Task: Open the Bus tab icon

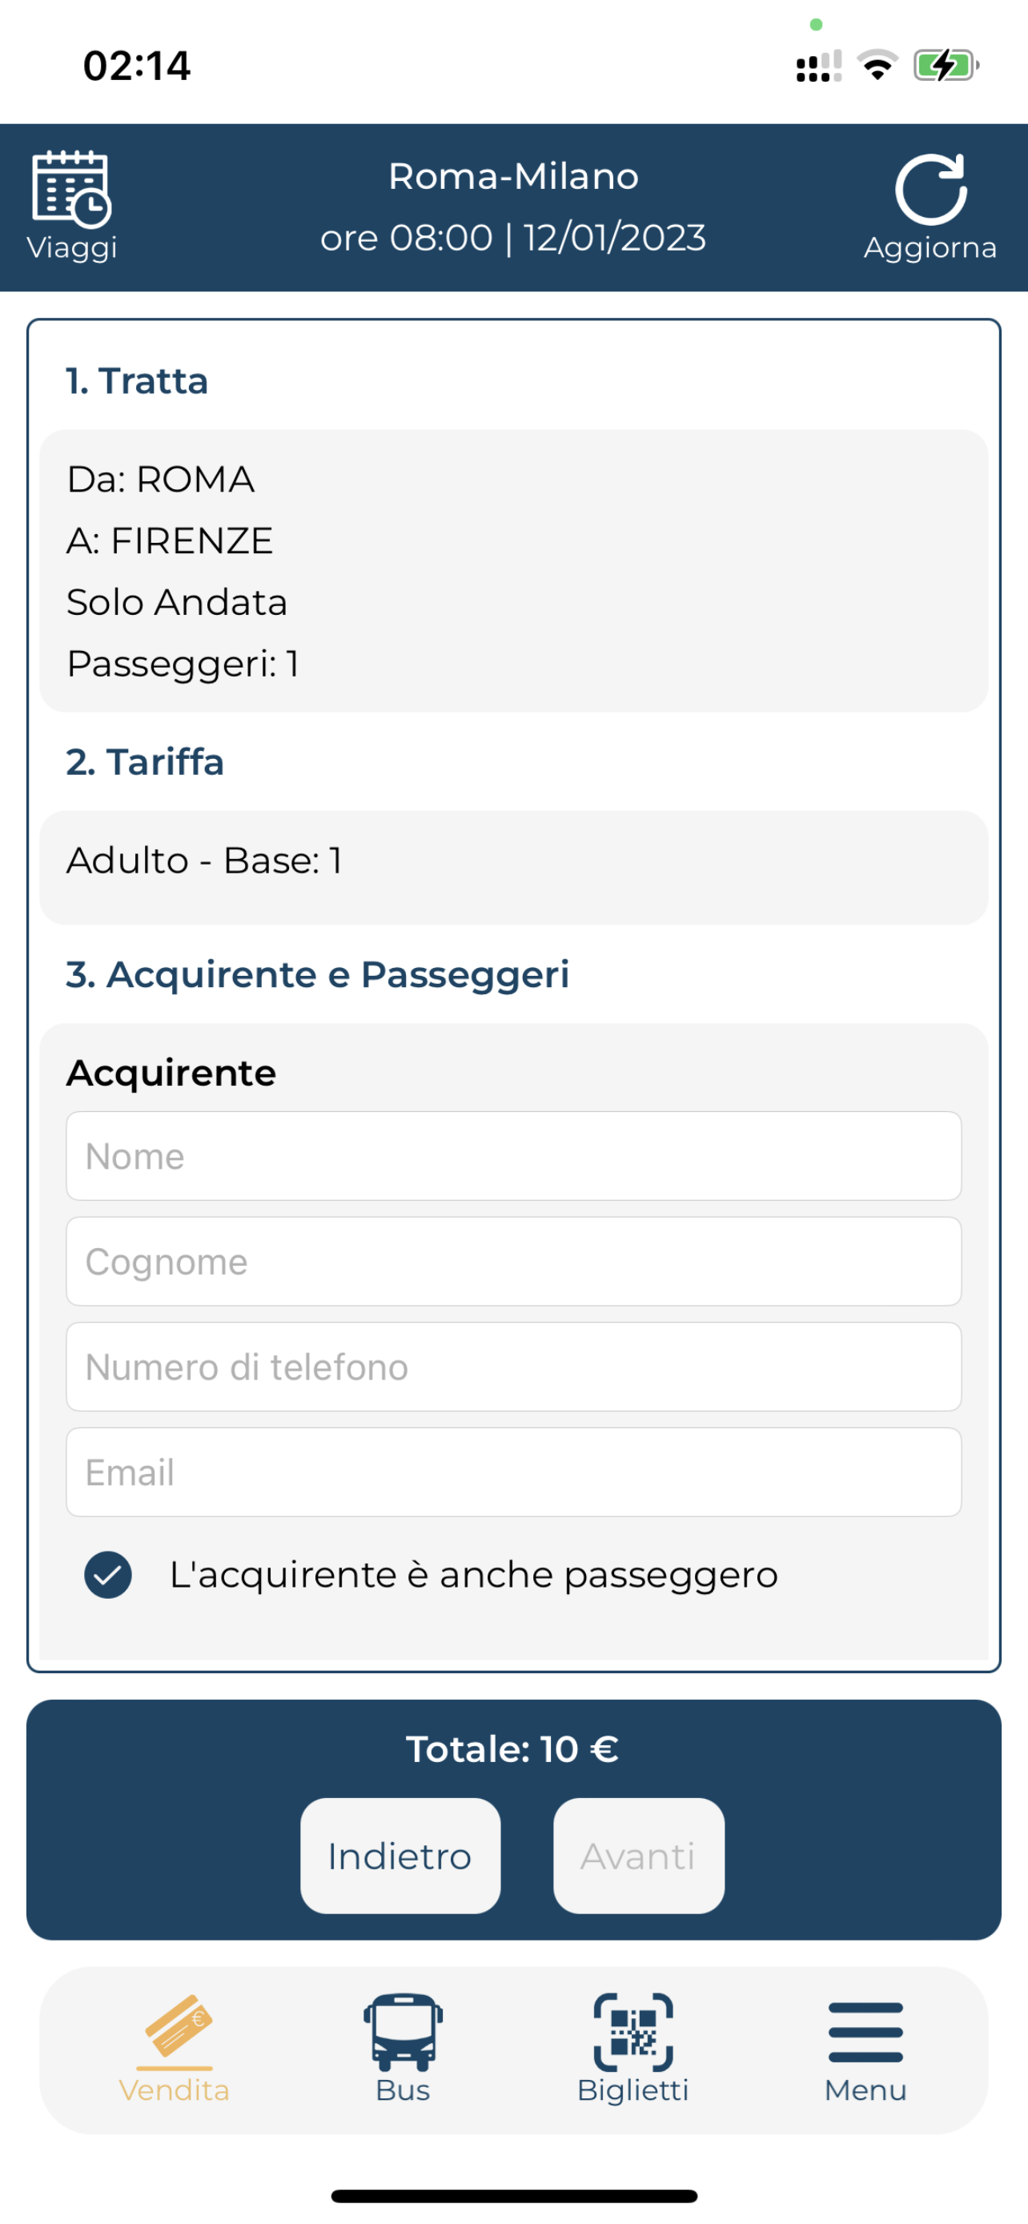Action: tap(403, 2032)
